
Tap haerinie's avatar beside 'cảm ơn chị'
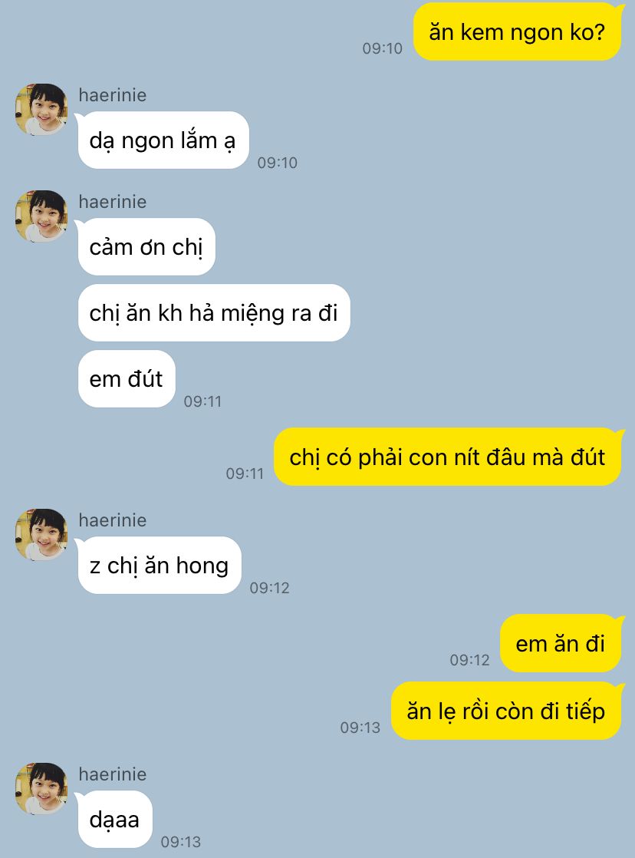point(41,216)
